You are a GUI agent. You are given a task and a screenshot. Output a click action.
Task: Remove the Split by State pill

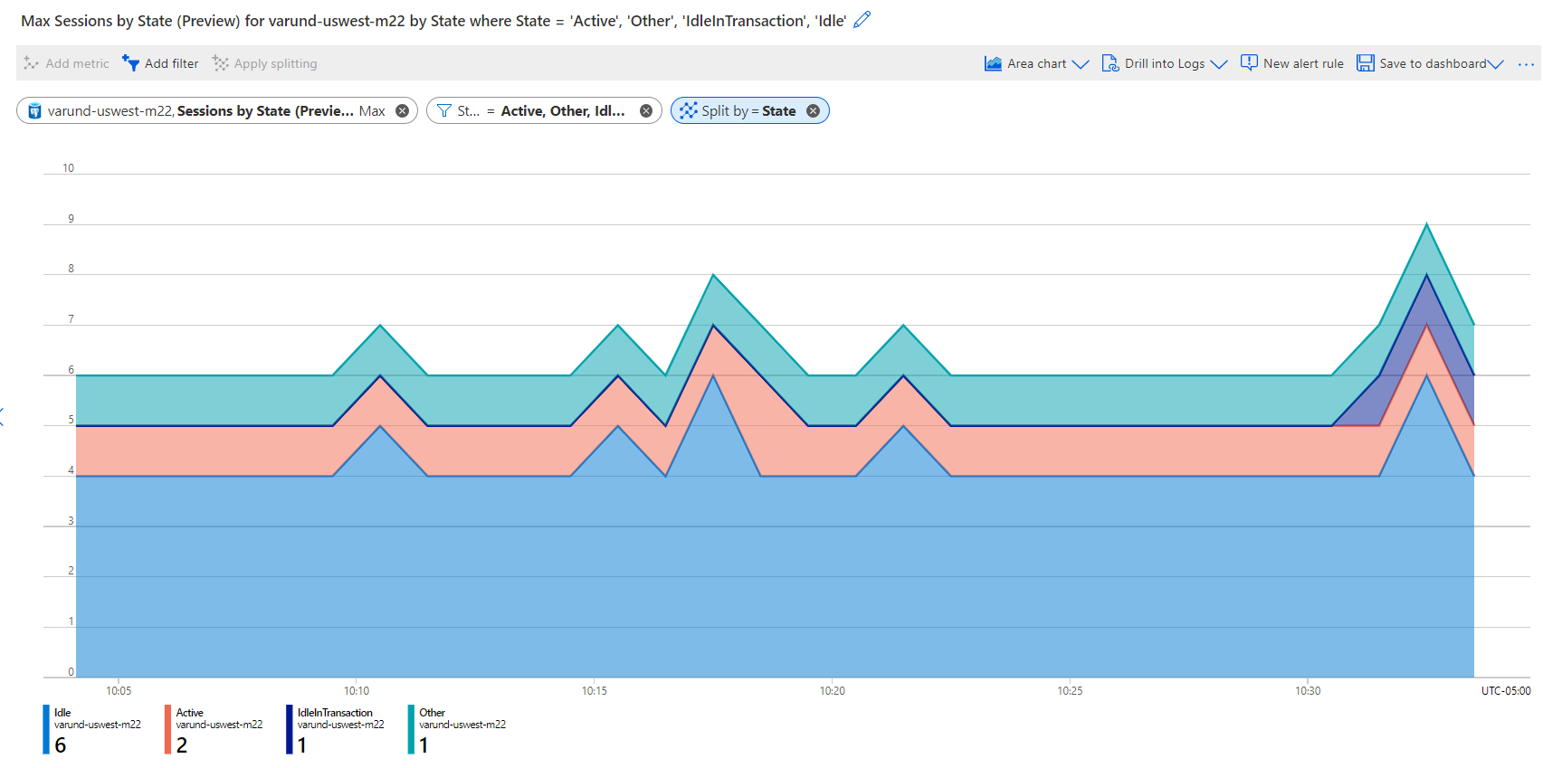pos(814,111)
